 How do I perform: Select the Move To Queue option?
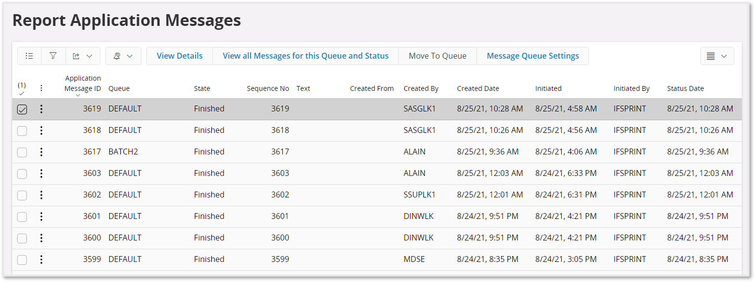[437, 56]
